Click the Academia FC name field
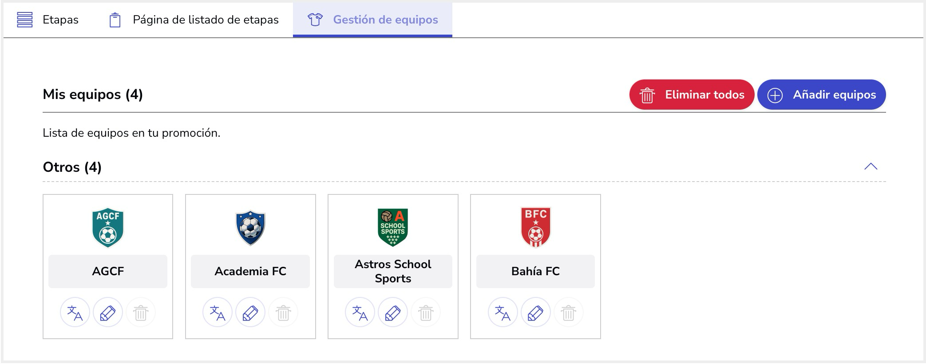Screen dimensions: 926x364 (x=250, y=271)
